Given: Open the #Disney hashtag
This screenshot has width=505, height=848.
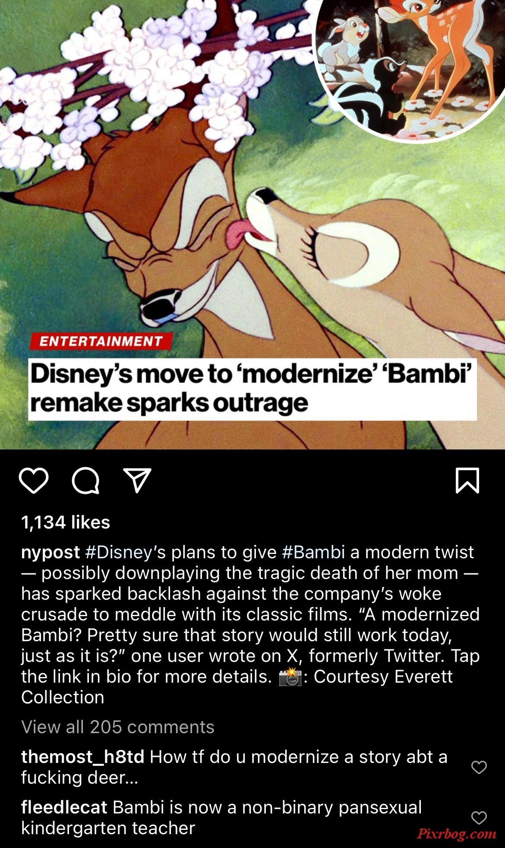Looking at the screenshot, I should (119, 552).
